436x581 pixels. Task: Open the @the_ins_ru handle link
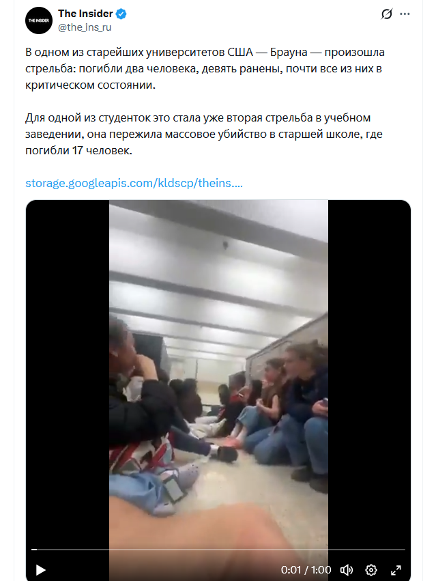pyautogui.click(x=85, y=27)
